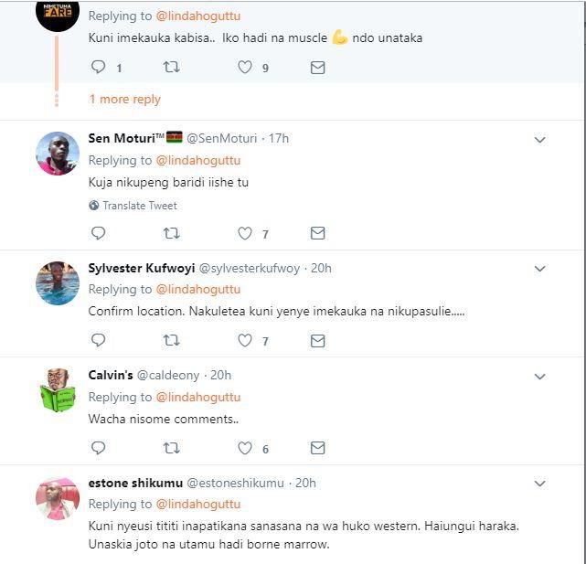
Task: Show 1 more reply
Action: 124,99
